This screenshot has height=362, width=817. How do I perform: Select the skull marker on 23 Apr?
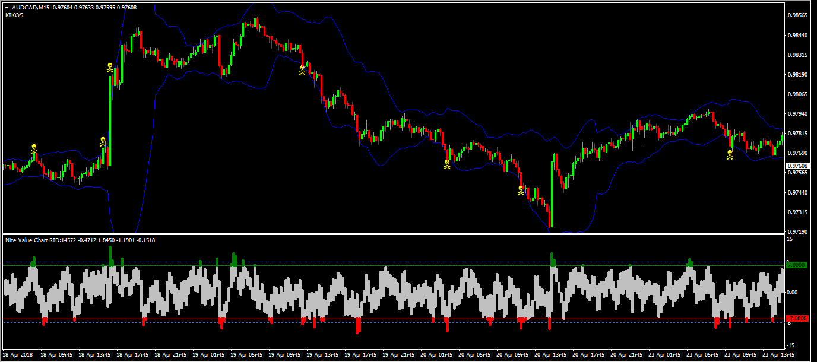(730, 154)
